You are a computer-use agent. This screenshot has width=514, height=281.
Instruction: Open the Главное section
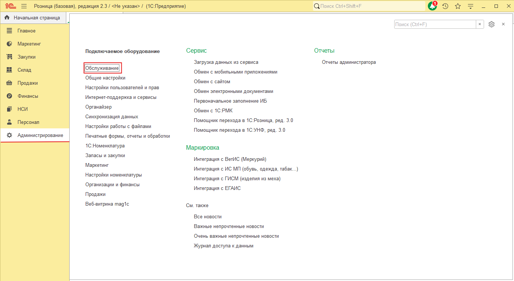[x=35, y=31]
